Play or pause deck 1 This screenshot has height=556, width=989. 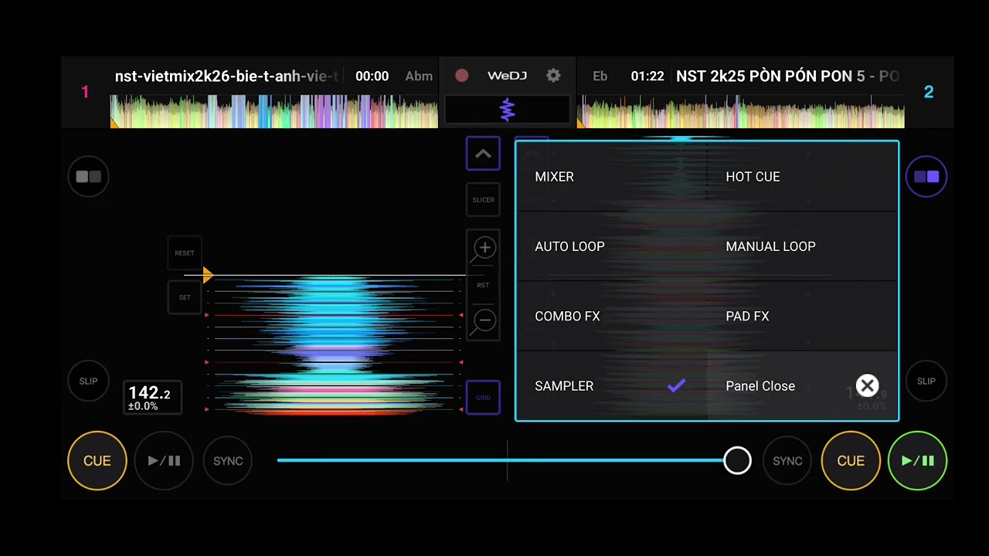[x=164, y=461]
